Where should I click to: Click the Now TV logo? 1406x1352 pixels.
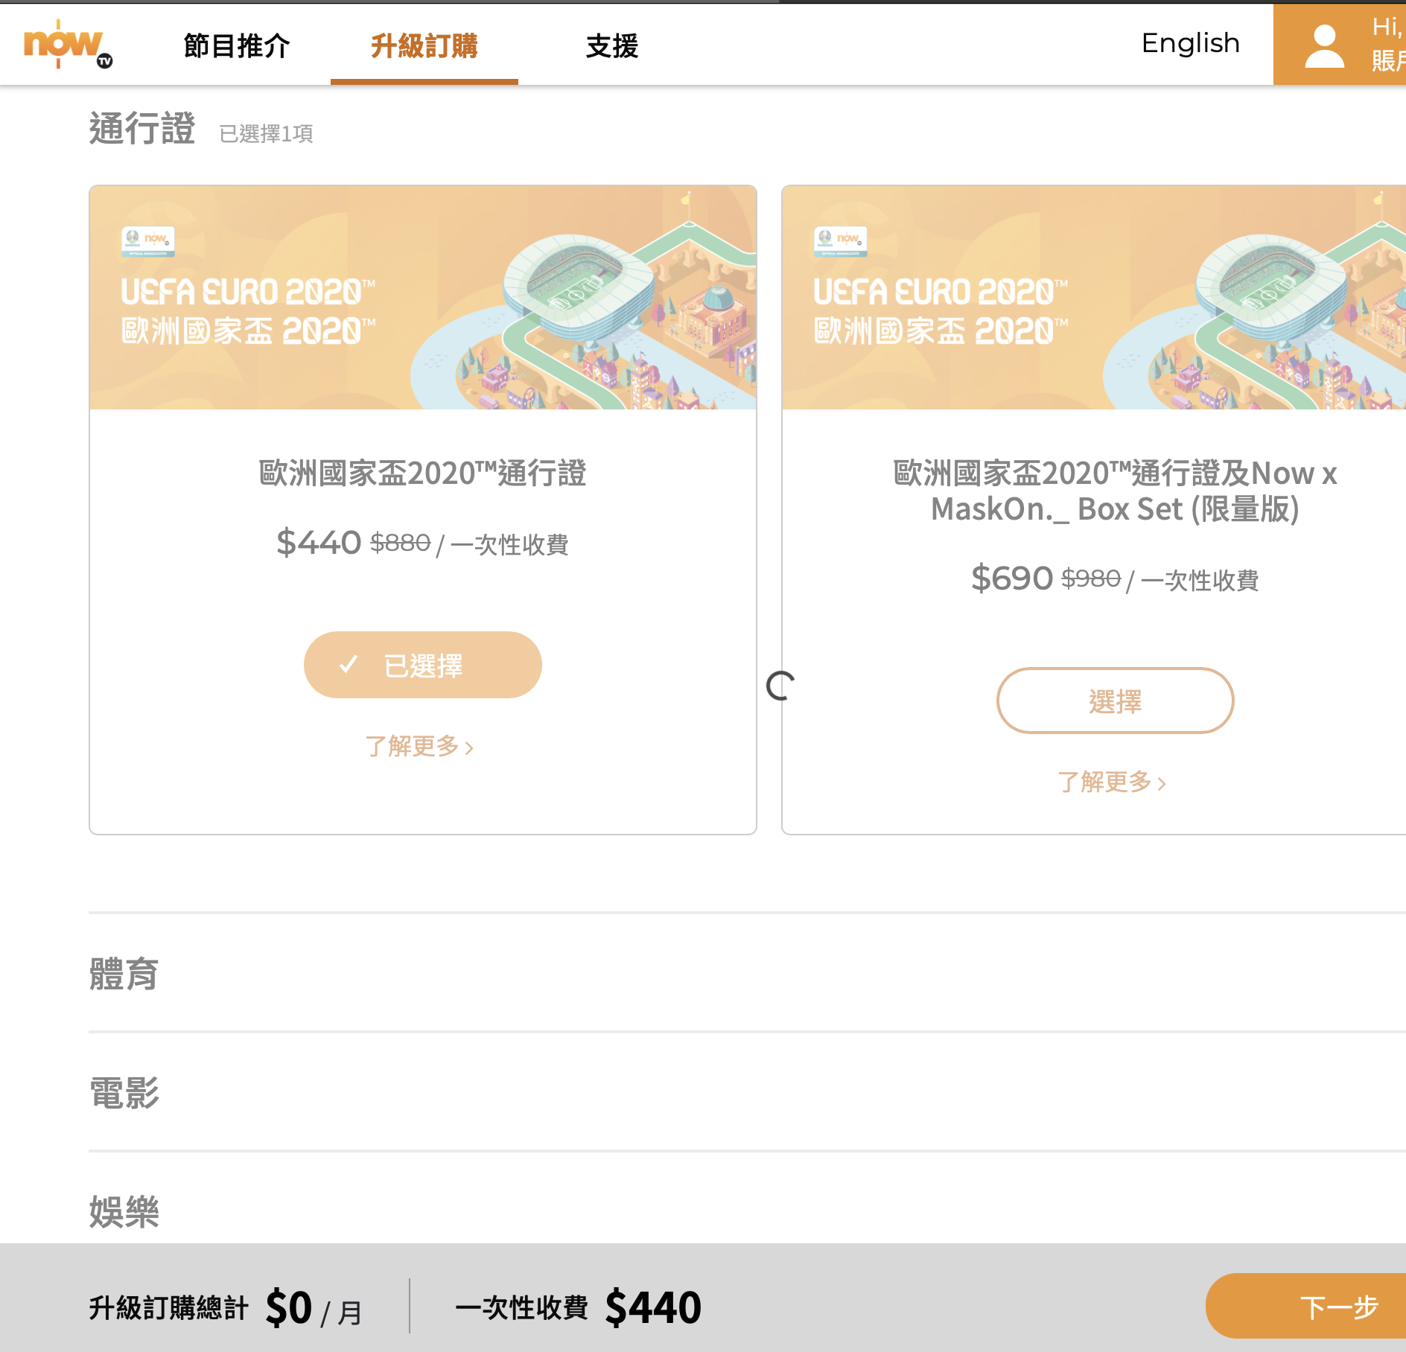point(68,44)
